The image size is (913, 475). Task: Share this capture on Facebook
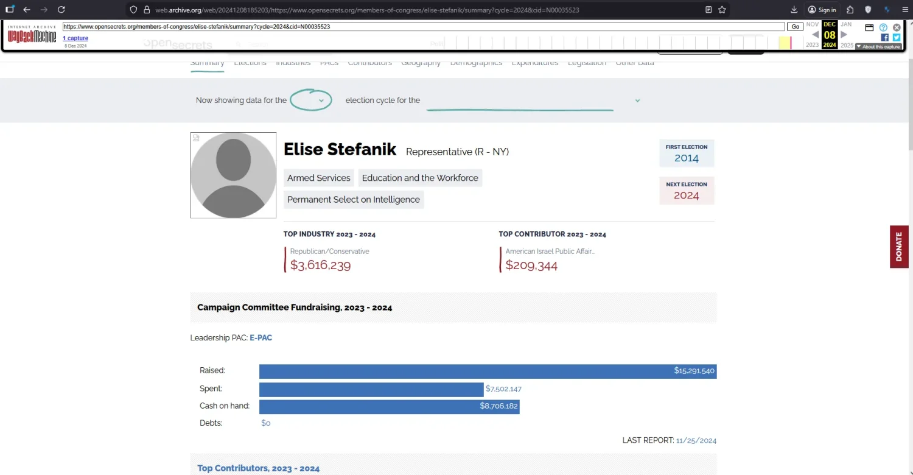tap(884, 37)
